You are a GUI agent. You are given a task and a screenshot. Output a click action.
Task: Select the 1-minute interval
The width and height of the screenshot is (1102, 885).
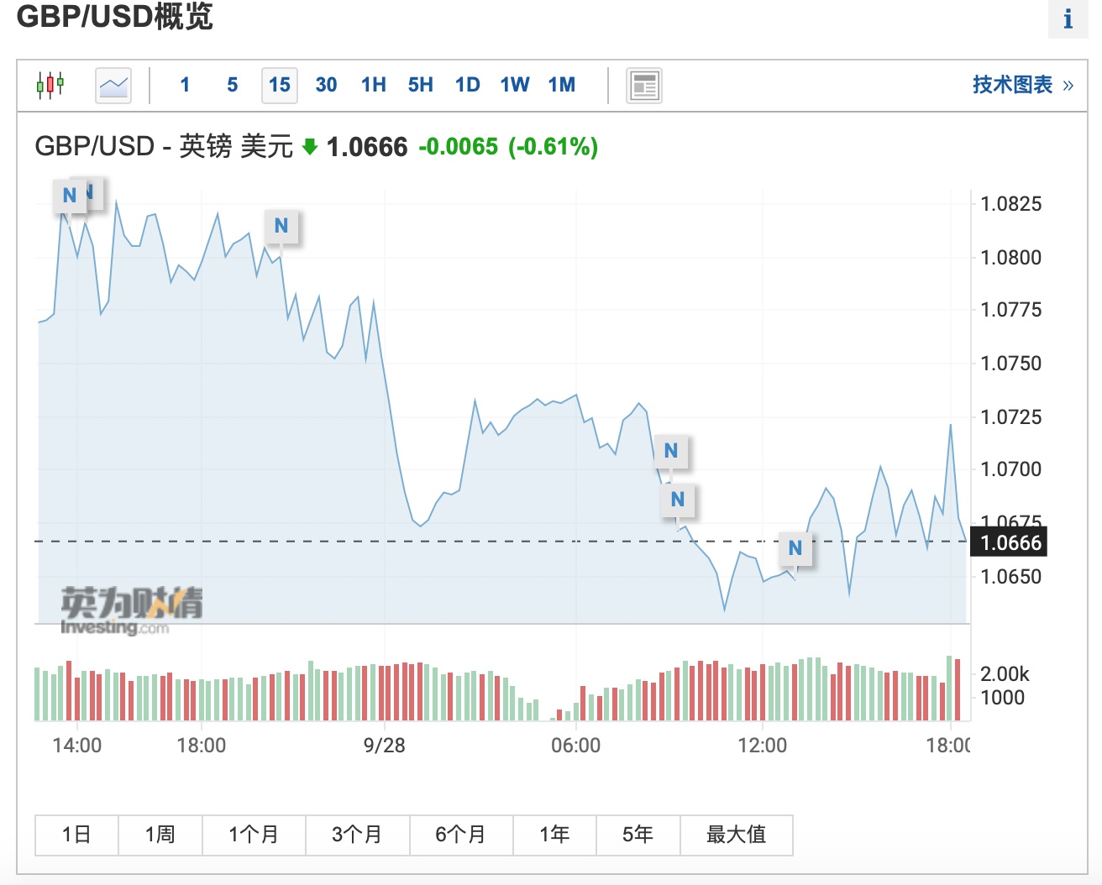185,85
